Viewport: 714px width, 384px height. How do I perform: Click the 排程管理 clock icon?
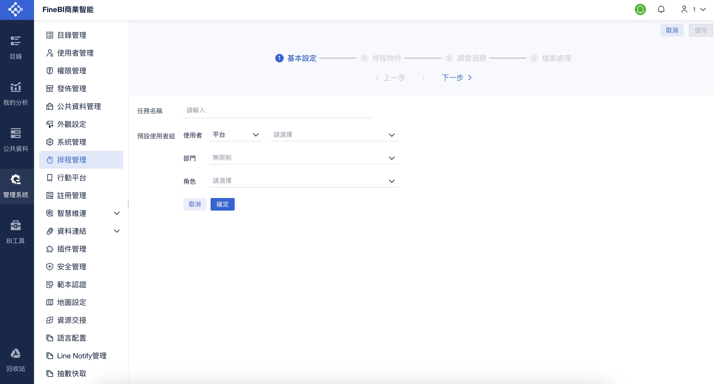pyautogui.click(x=50, y=160)
